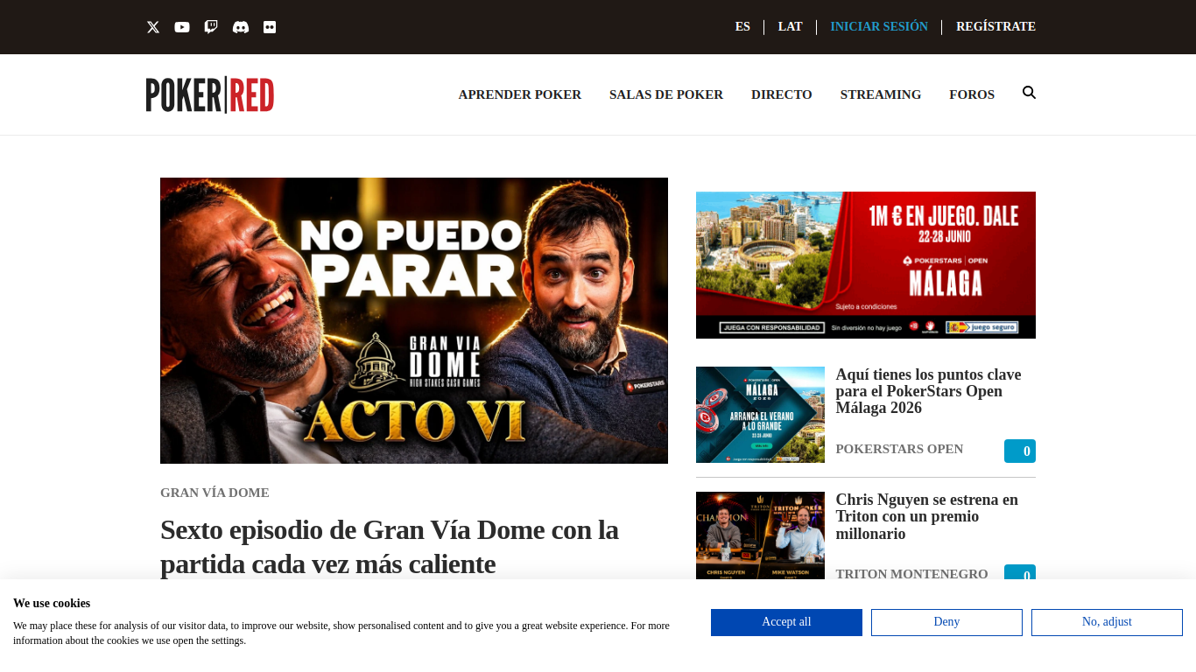1196x672 pixels.
Task: Open Salas de Poker menu
Action: [666, 94]
